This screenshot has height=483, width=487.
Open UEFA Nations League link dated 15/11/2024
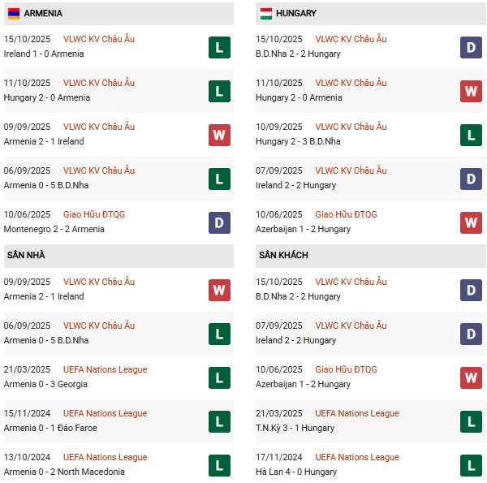click(106, 413)
